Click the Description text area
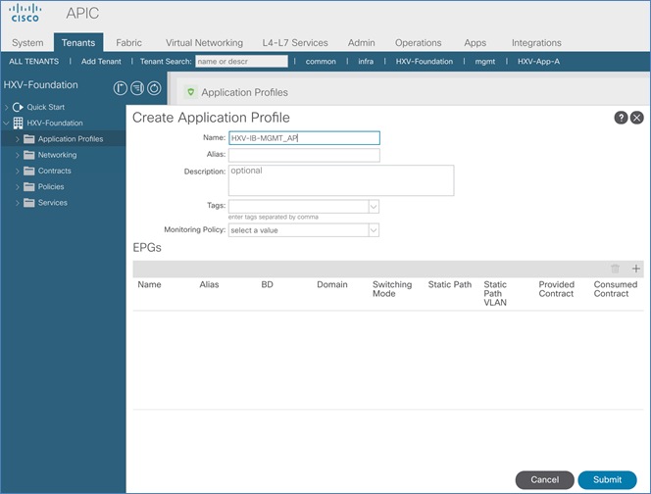Viewport: 651px width, 494px height. coord(340,180)
